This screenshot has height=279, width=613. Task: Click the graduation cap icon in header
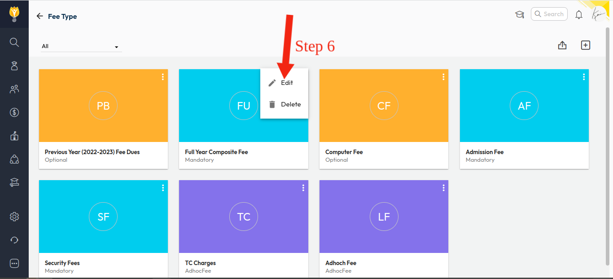(x=520, y=14)
